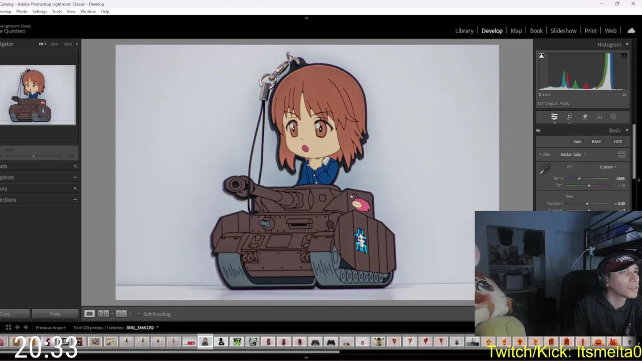Image resolution: width=642 pixels, height=361 pixels.
Task: Open Navigator zoom options dropdown arrows
Action: (77, 44)
